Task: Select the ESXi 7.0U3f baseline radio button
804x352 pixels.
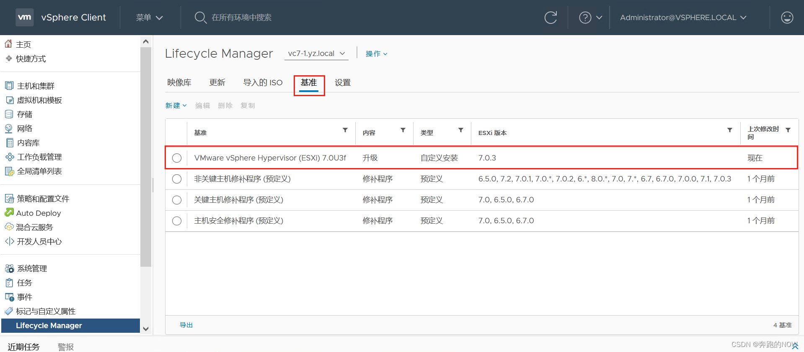Action: point(177,158)
